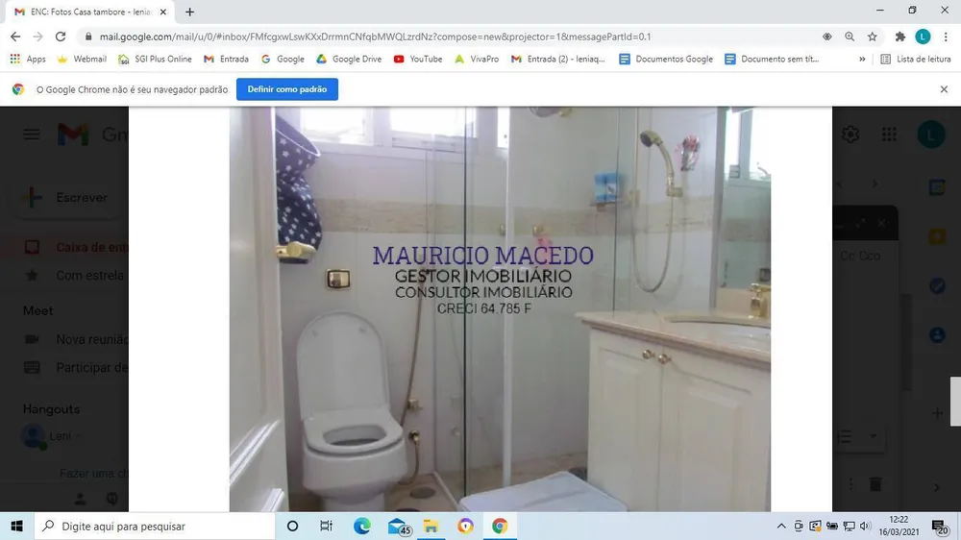Open the Entrada (2) bookmark

tap(557, 59)
